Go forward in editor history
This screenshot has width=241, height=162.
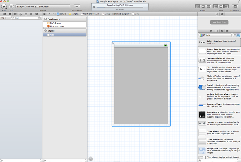click(53, 14)
